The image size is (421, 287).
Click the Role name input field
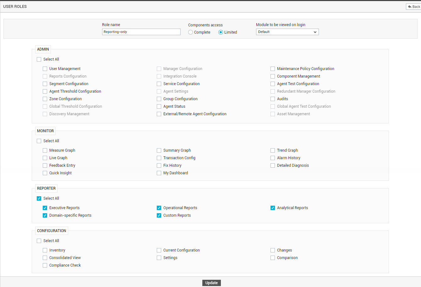click(141, 32)
